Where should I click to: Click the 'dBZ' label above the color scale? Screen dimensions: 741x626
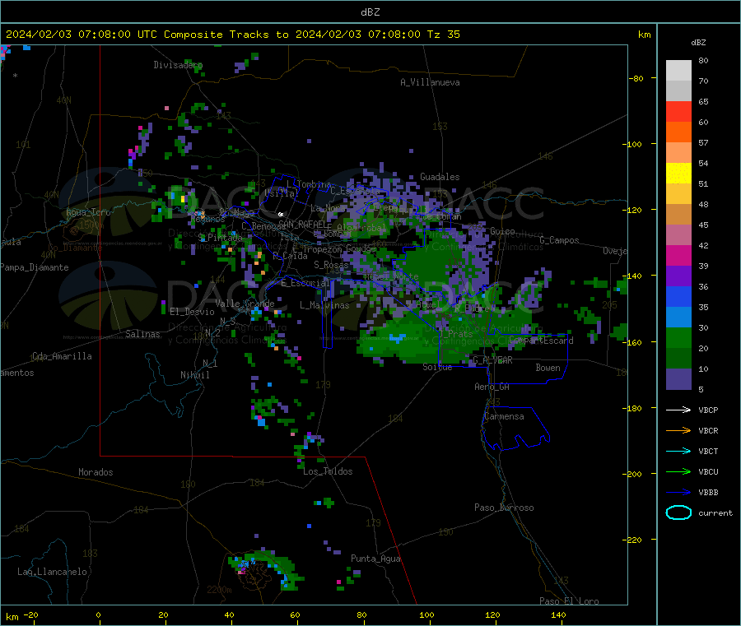click(x=698, y=43)
